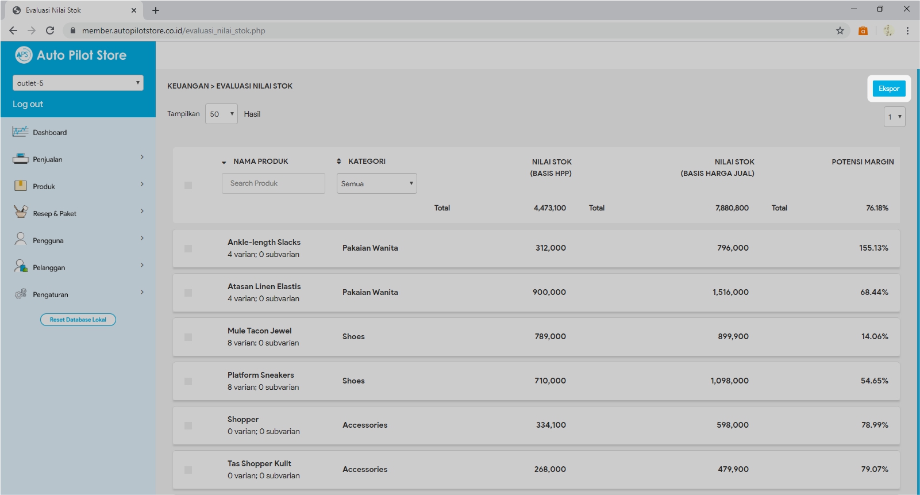The width and height of the screenshot is (920, 495).
Task: Open the Tampilkan 50 results dropdown
Action: click(x=221, y=114)
